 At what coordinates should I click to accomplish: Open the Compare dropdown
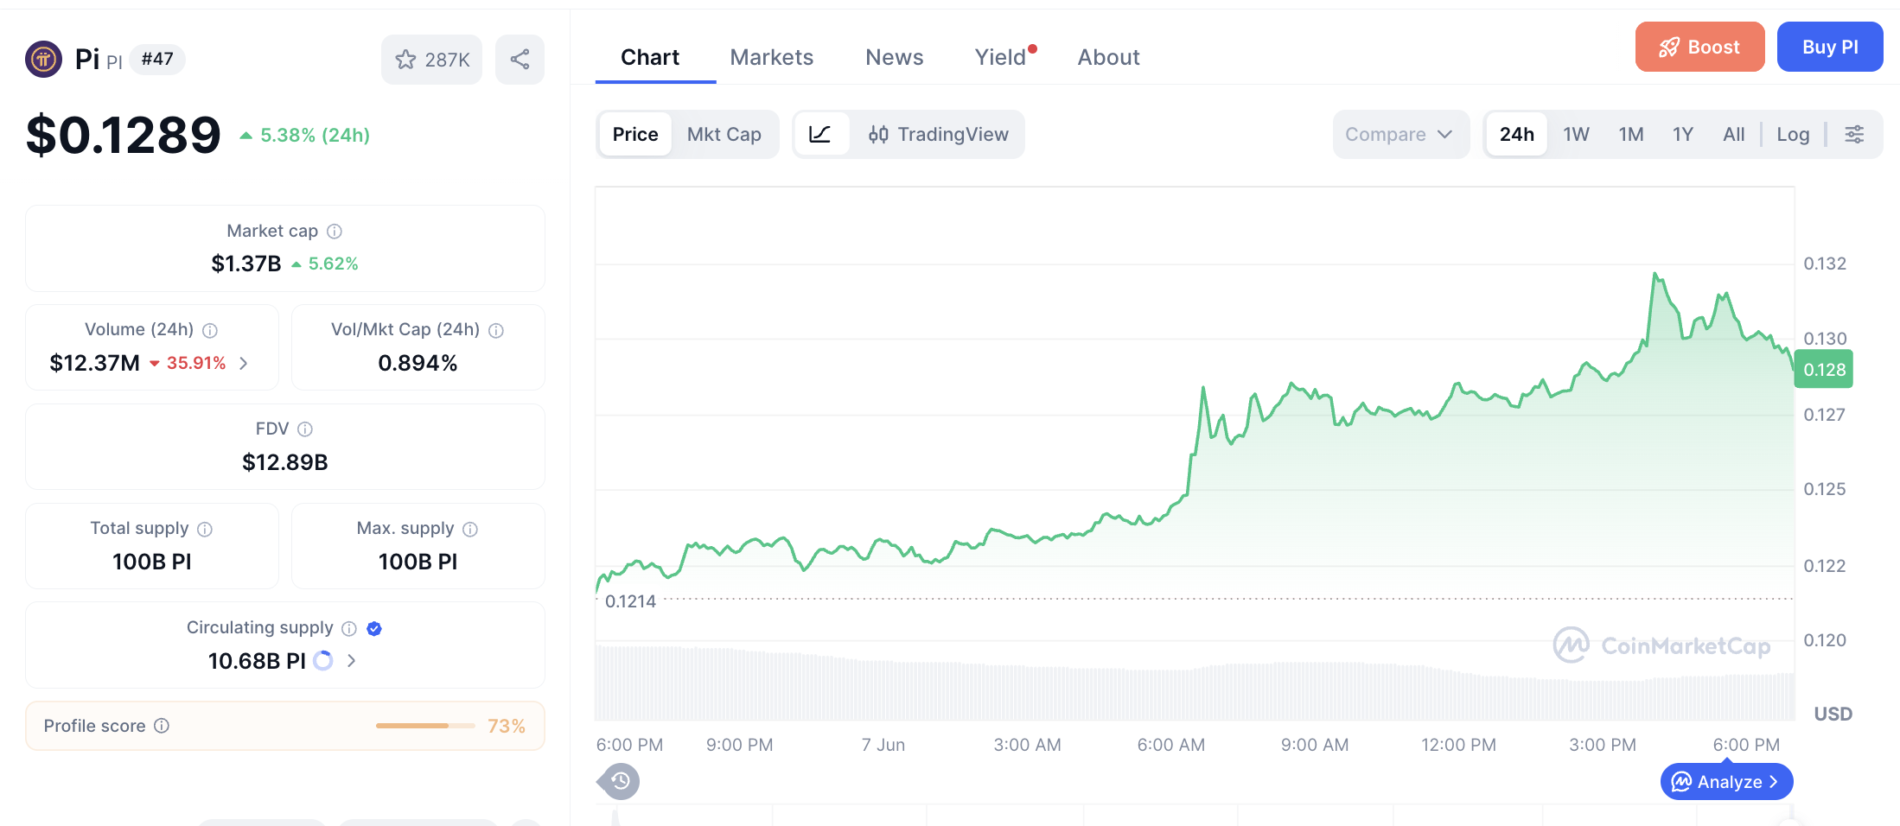click(x=1400, y=134)
